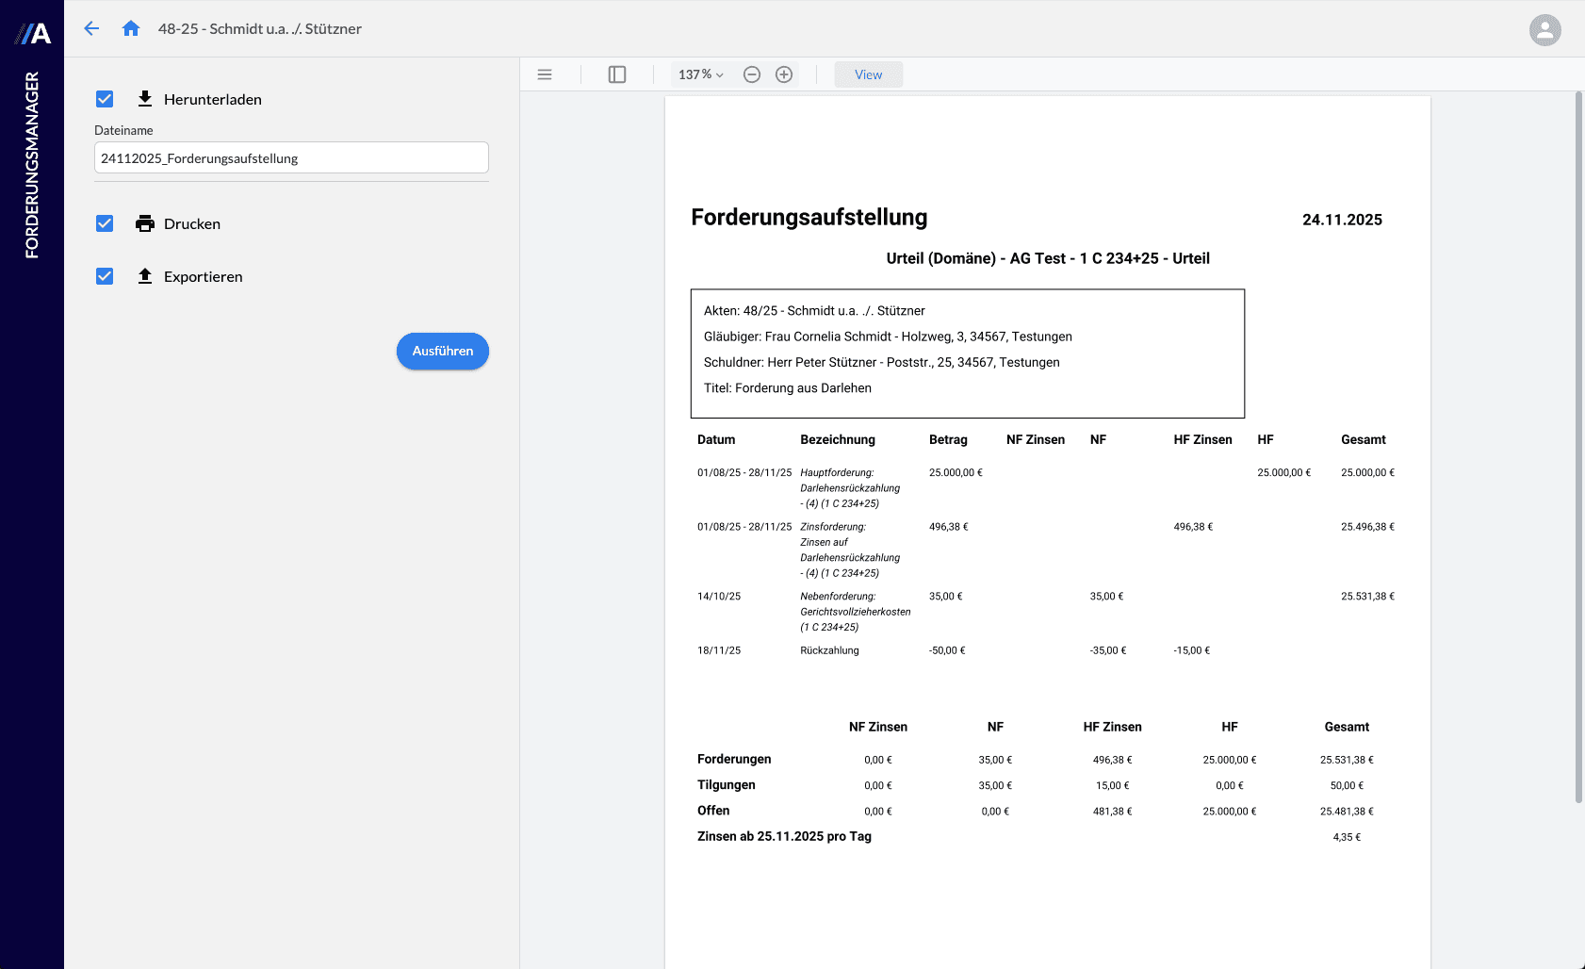Click the 'Offen' summary row label
The height and width of the screenshot is (969, 1585).
point(713,811)
